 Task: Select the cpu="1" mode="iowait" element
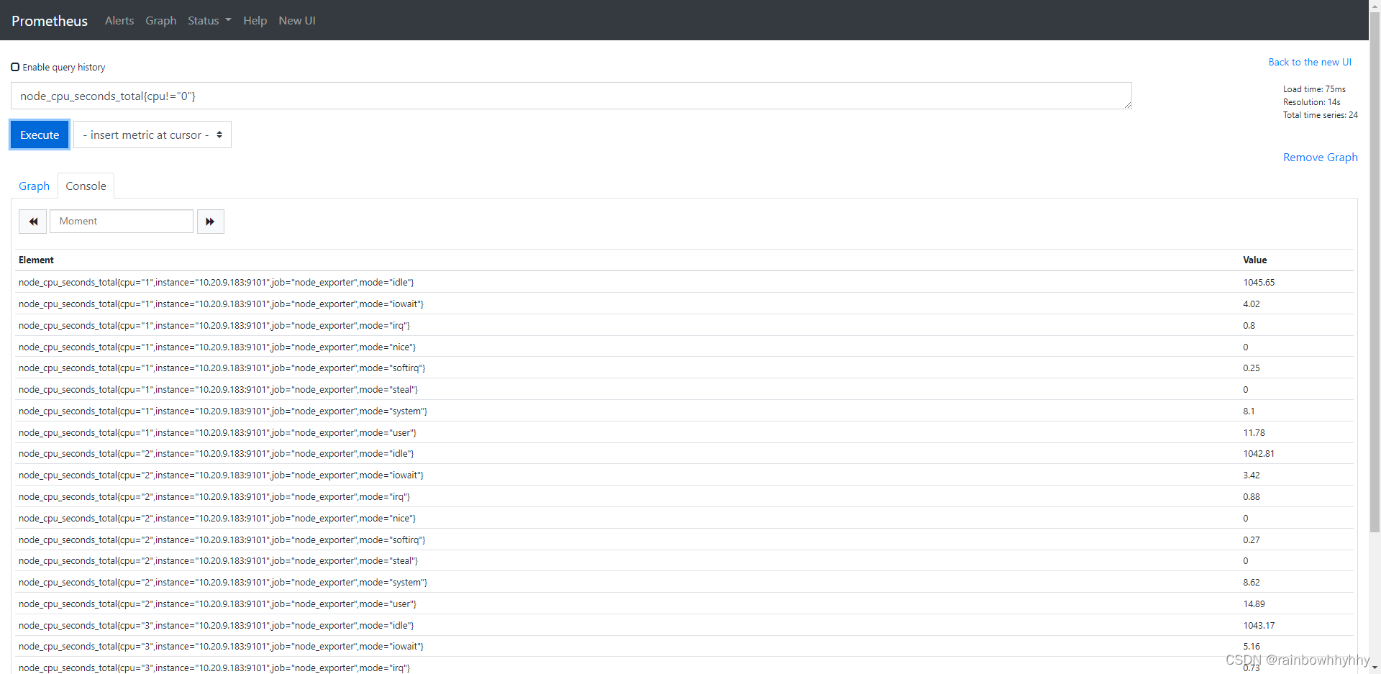pos(221,304)
